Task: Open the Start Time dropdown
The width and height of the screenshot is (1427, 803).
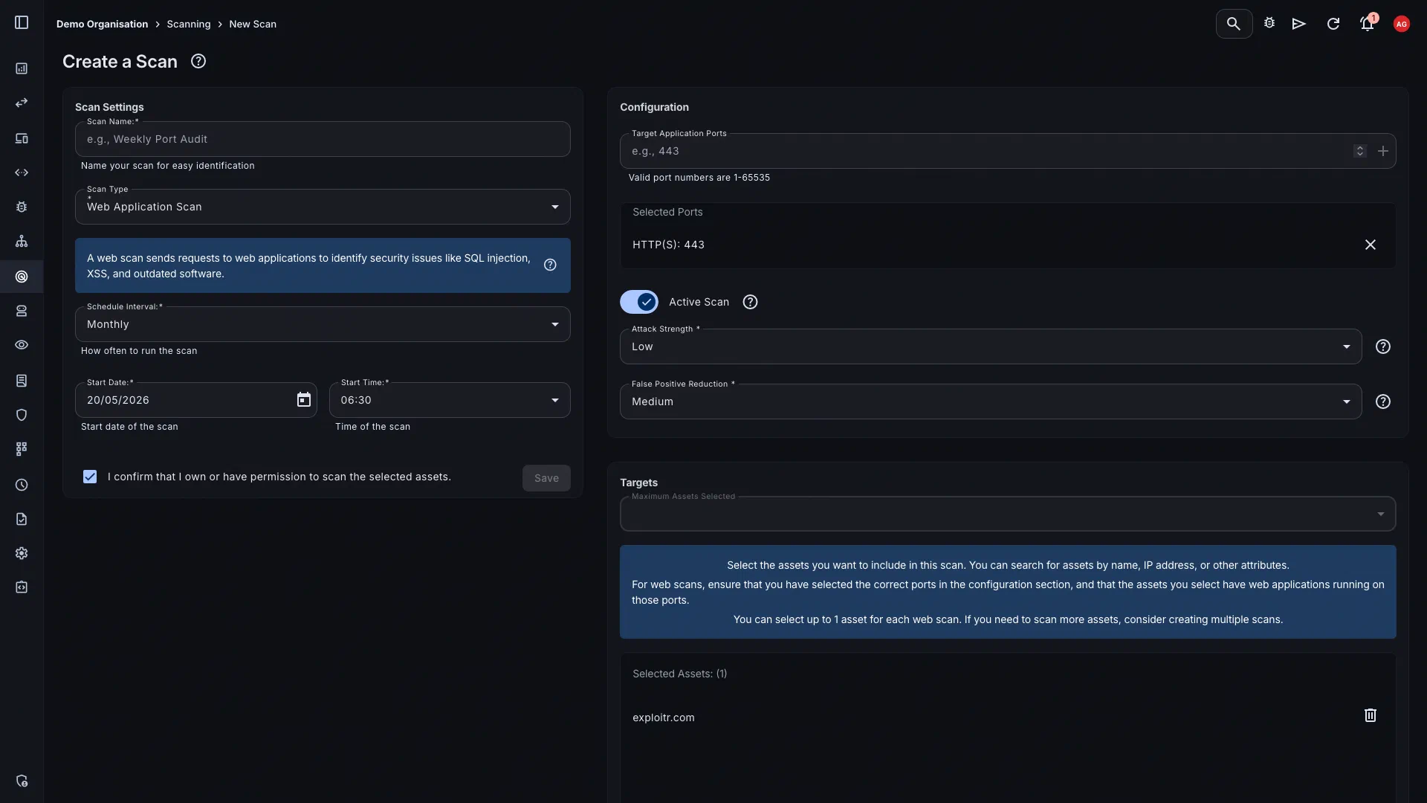Action: 450,400
